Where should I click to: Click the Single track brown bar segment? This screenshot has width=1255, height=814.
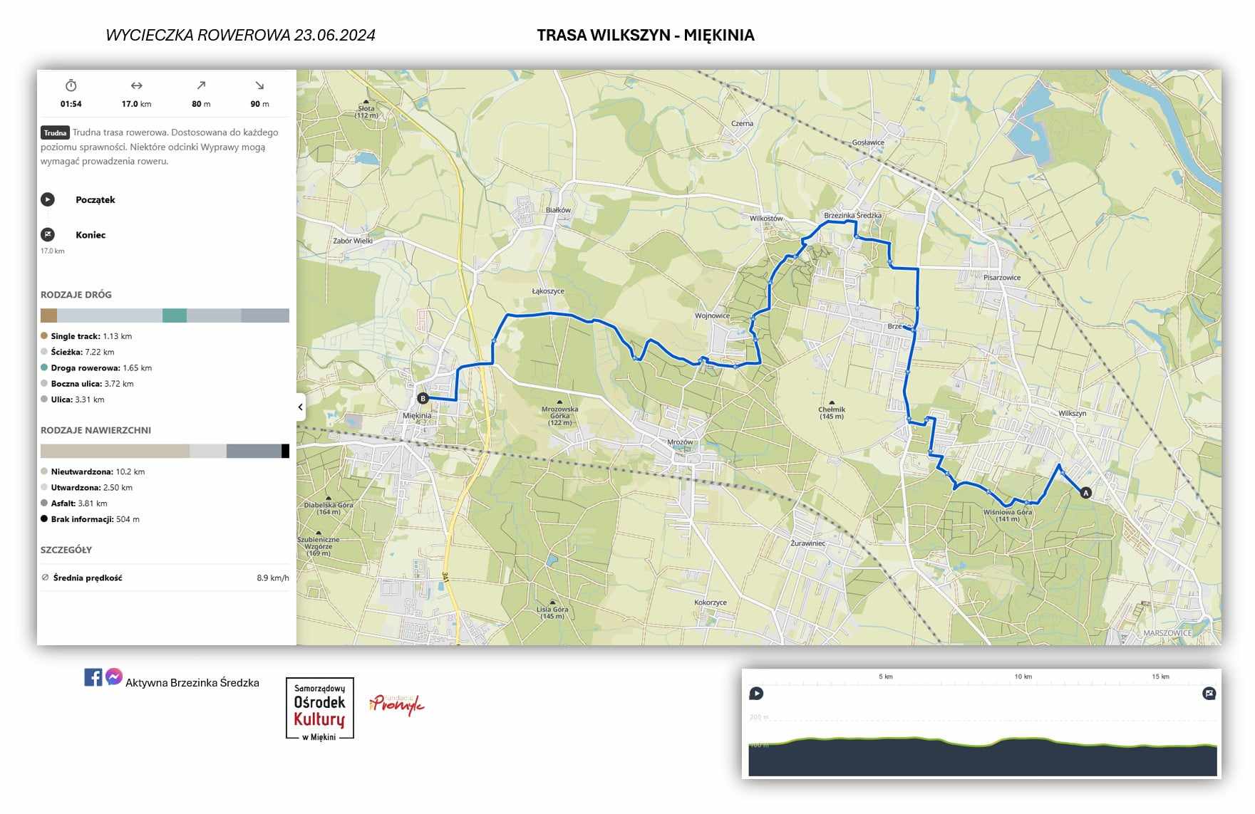click(x=48, y=315)
